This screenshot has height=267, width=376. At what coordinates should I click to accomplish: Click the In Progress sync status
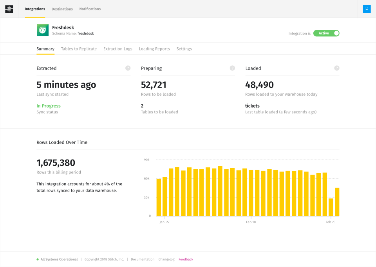pos(49,106)
